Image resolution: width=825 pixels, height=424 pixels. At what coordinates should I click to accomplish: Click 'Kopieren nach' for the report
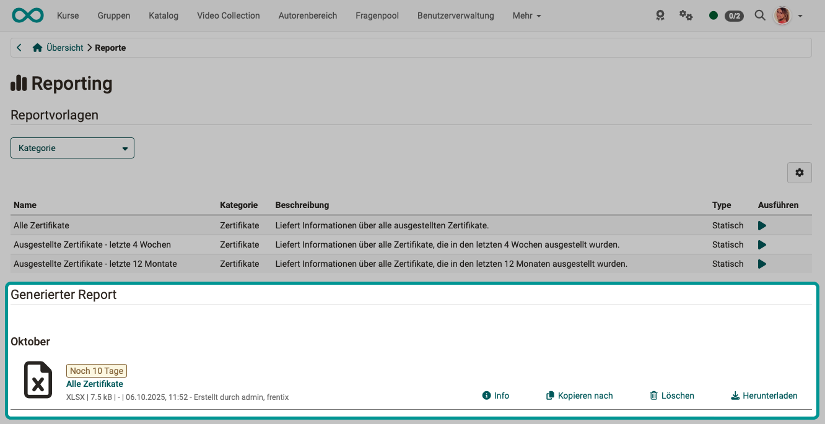pos(579,396)
